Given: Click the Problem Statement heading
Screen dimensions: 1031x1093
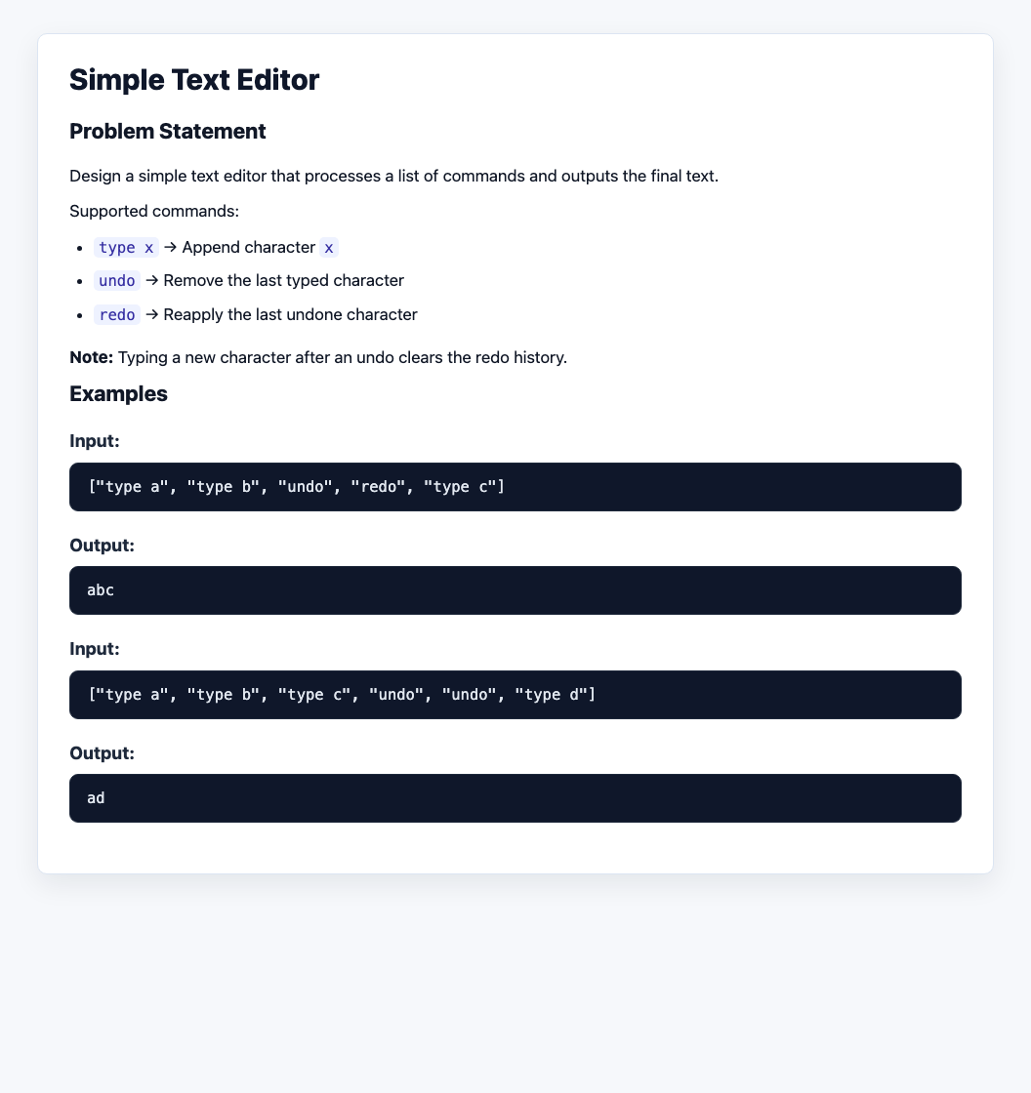Looking at the screenshot, I should coord(167,131).
